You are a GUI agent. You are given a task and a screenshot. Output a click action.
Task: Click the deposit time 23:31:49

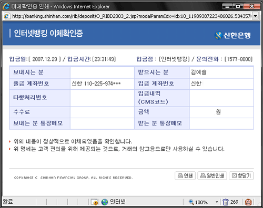click(x=104, y=59)
